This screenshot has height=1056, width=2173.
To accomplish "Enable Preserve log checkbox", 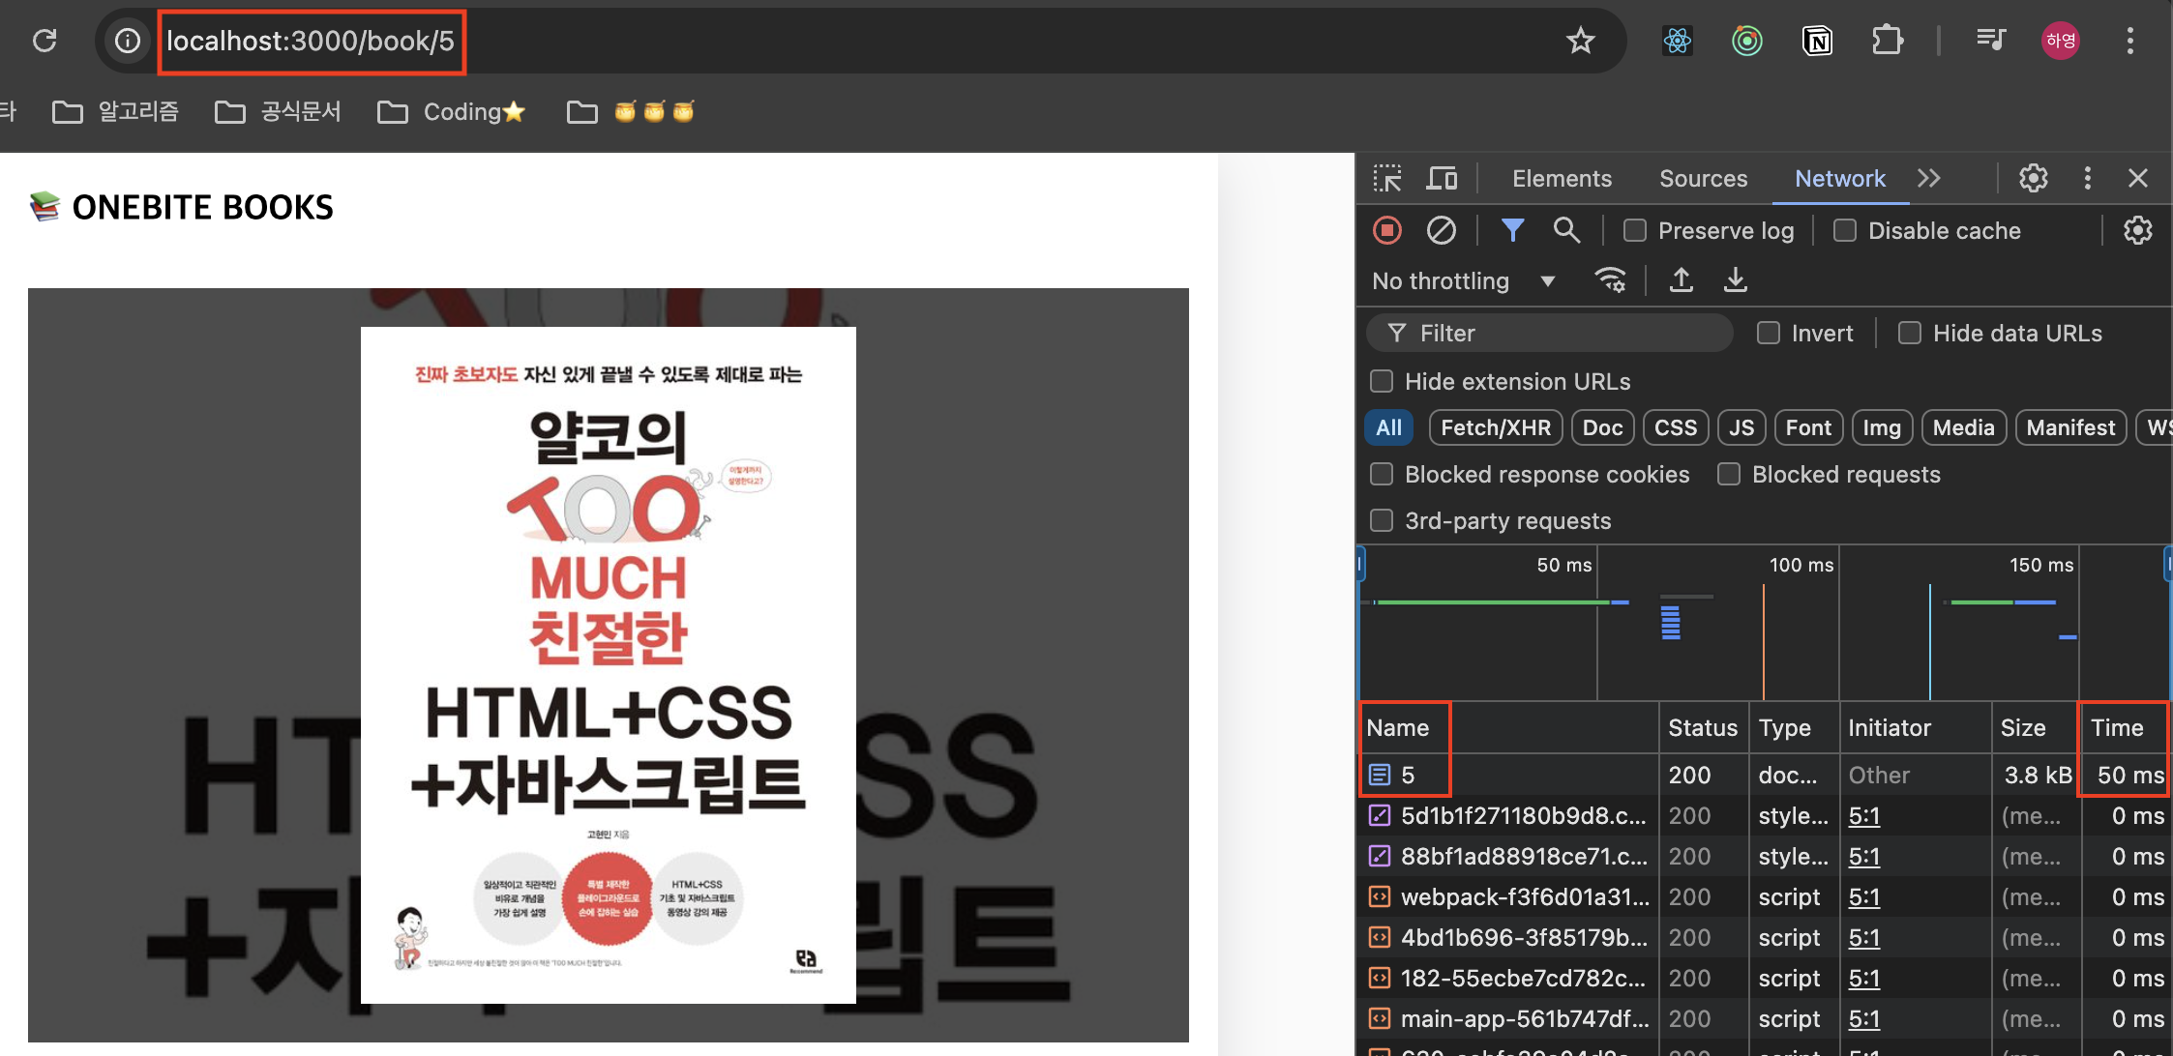I will (x=1635, y=230).
